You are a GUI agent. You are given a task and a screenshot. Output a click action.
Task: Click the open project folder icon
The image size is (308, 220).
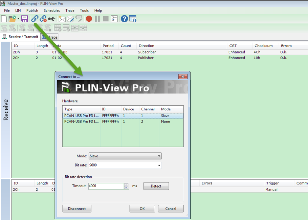pos(12,19)
